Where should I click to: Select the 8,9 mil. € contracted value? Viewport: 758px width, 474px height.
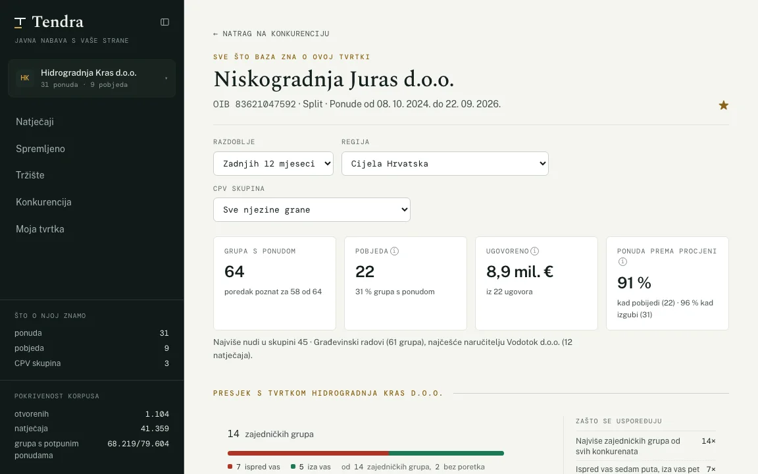click(x=520, y=272)
